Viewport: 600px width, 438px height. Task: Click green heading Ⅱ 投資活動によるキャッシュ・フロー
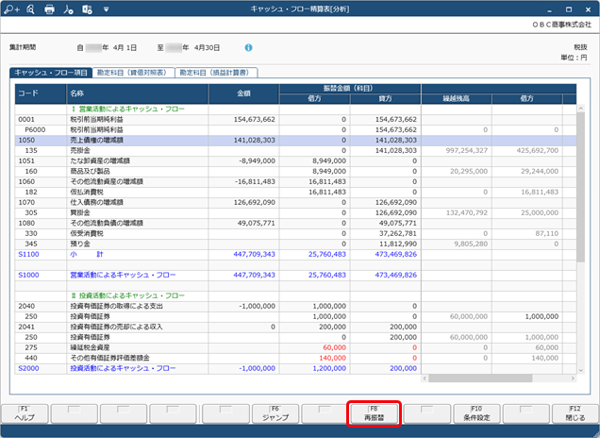point(127,295)
